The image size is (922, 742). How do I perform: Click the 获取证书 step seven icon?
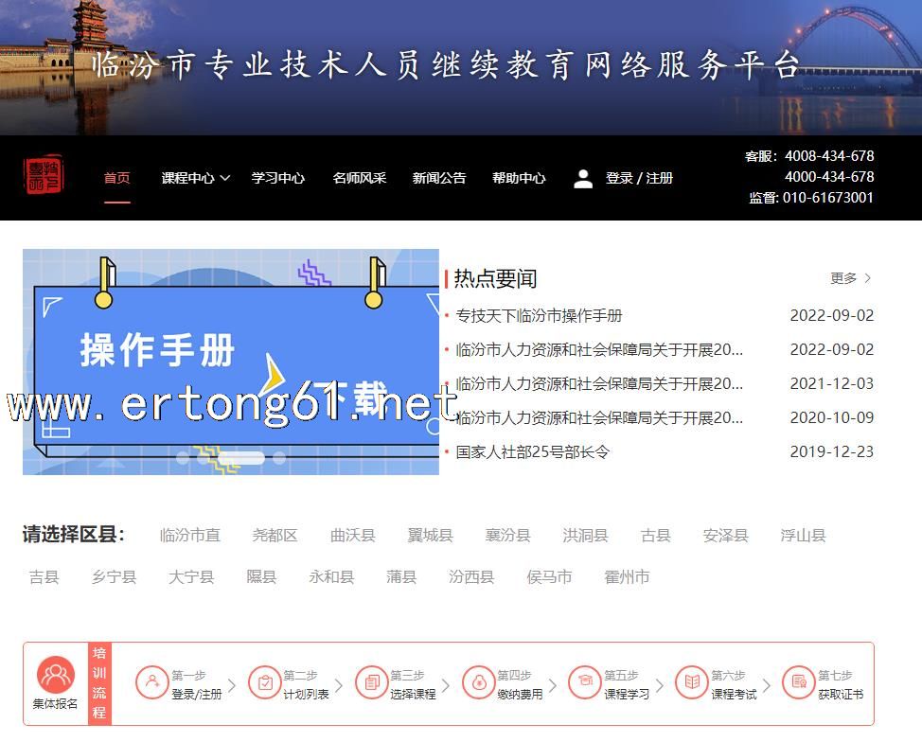point(799,682)
